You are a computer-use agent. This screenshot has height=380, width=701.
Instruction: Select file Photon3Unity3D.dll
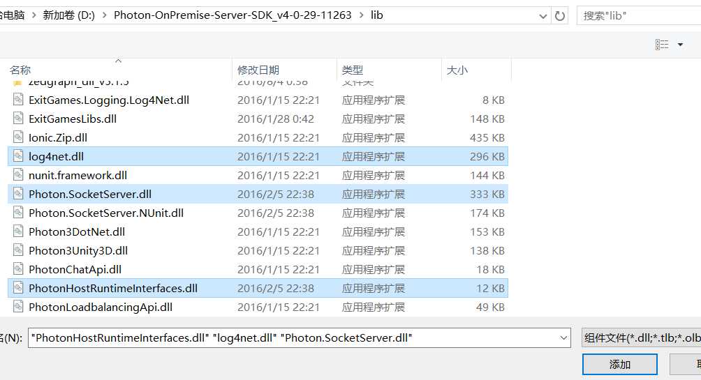coord(78,250)
